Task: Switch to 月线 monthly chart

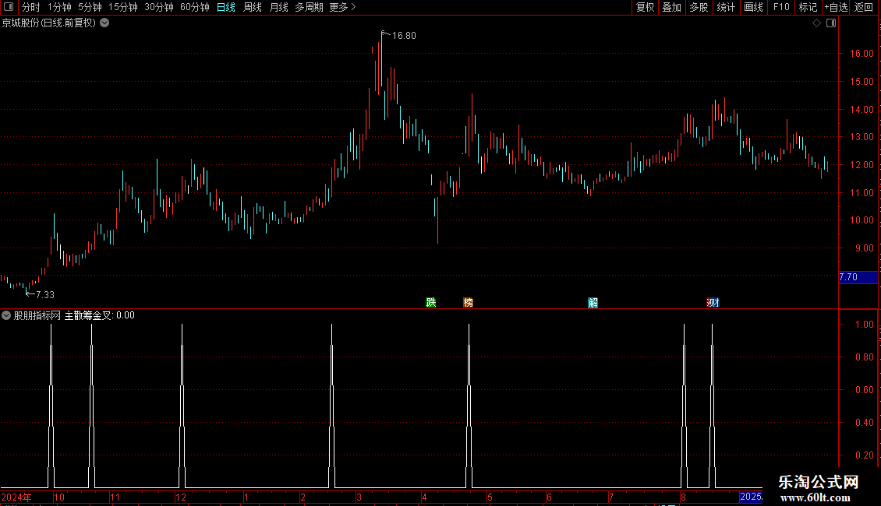Action: coord(278,7)
